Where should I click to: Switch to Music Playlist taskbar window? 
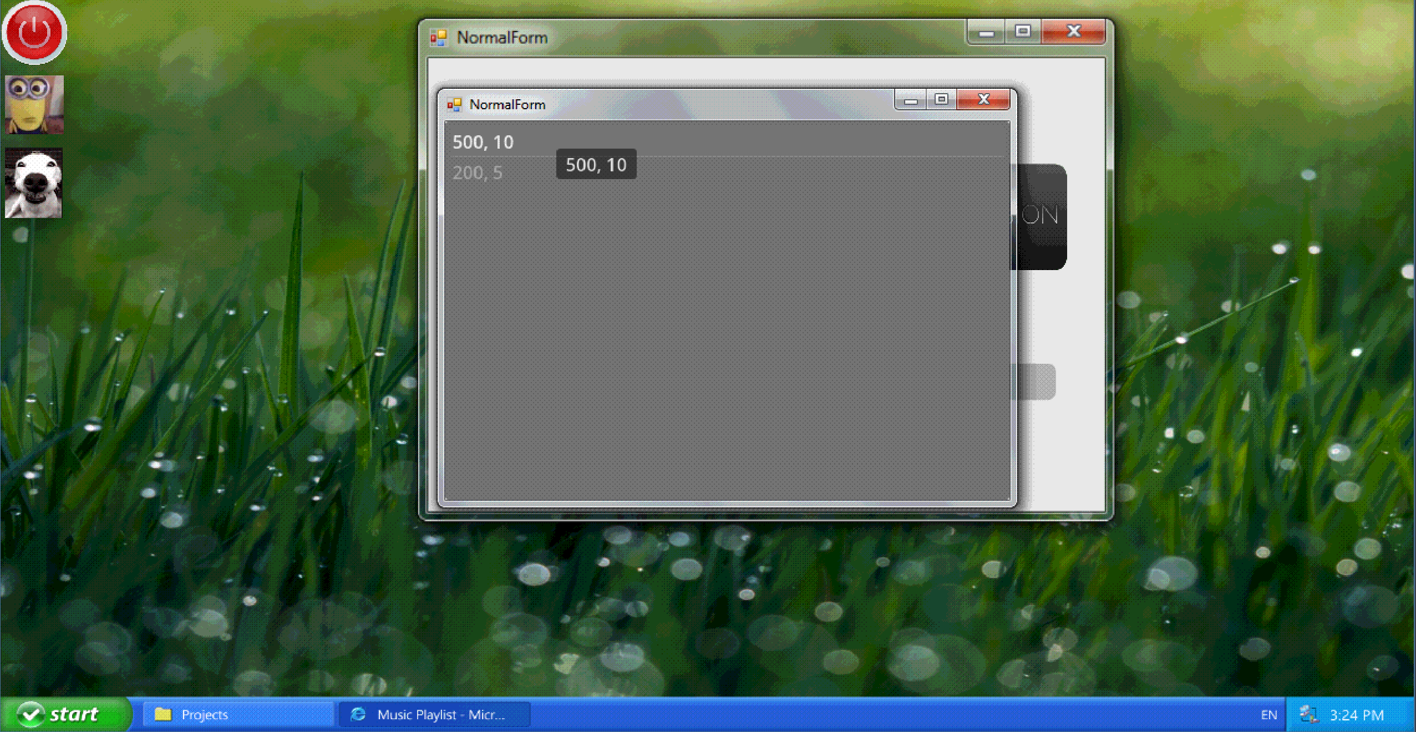[x=434, y=714]
